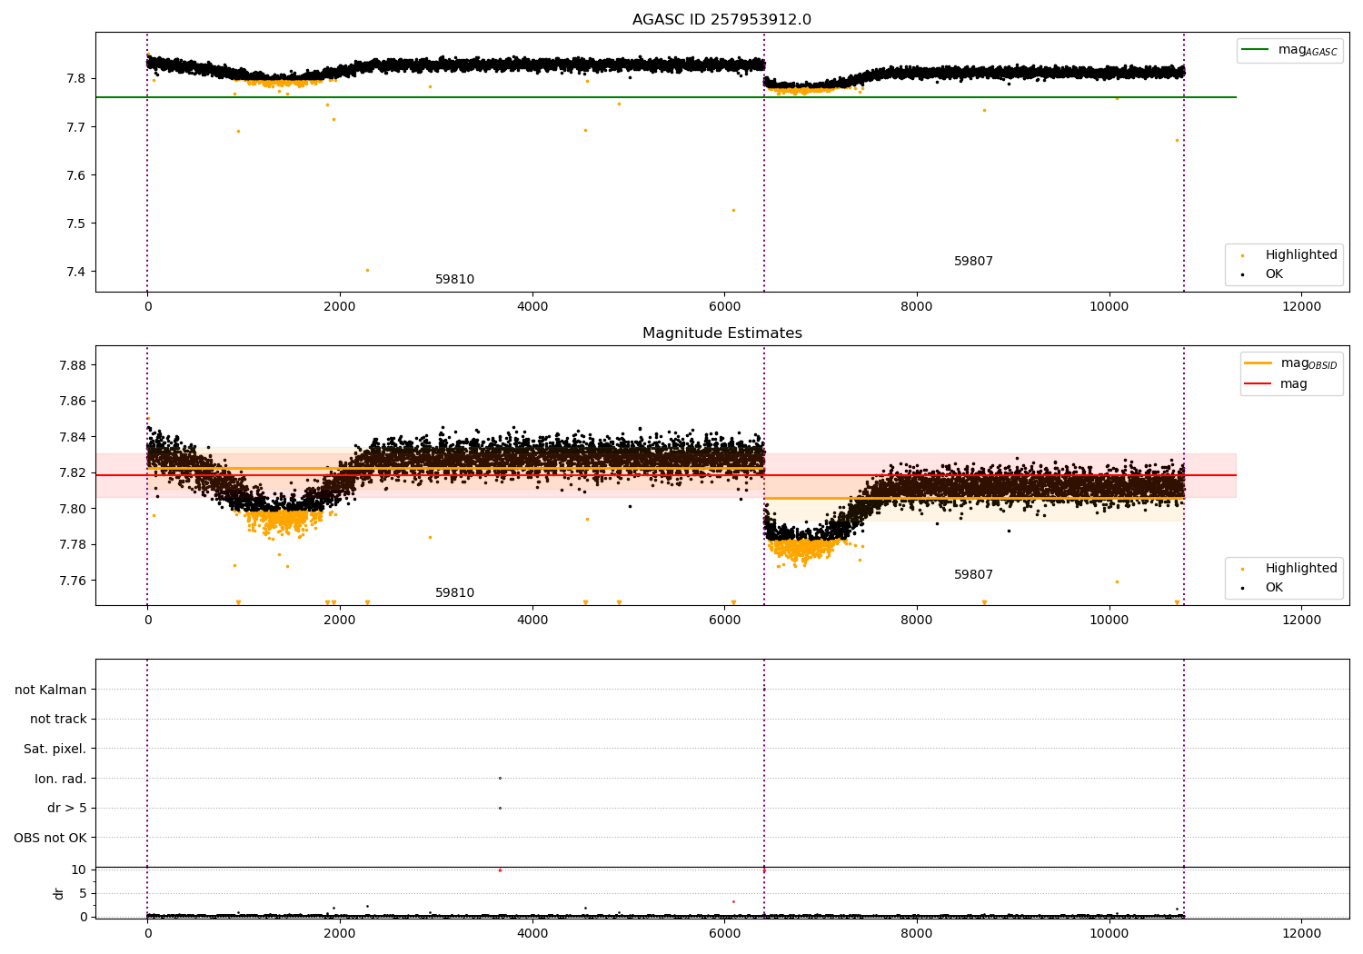Click the 59810 annotation in Magnitude Estimates plot

click(x=454, y=593)
